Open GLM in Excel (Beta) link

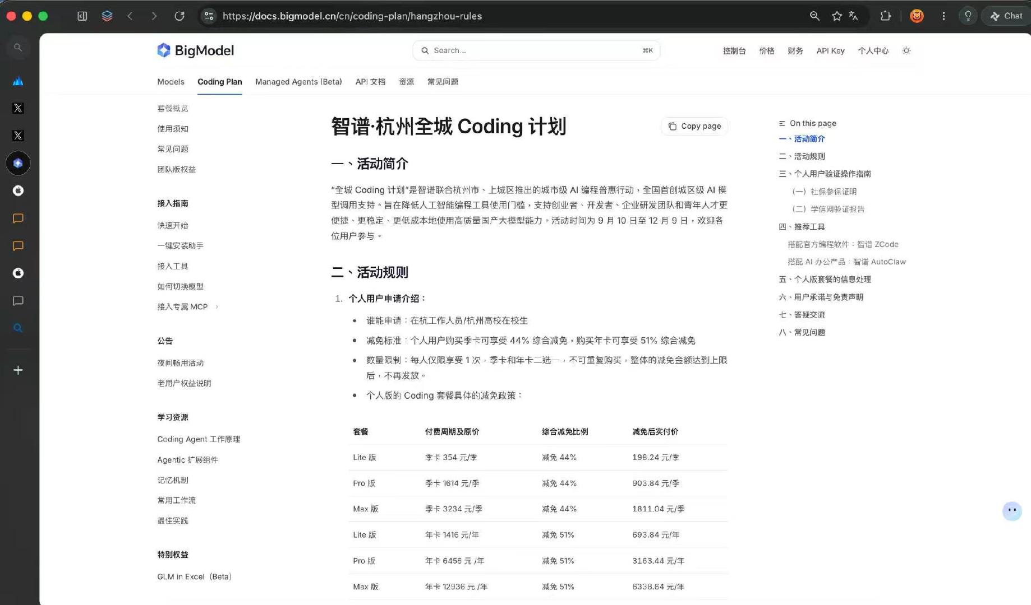(194, 576)
